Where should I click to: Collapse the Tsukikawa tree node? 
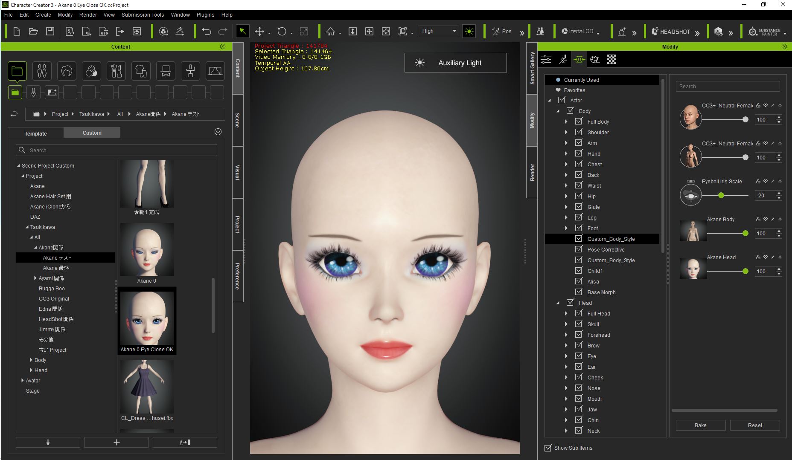click(x=27, y=227)
